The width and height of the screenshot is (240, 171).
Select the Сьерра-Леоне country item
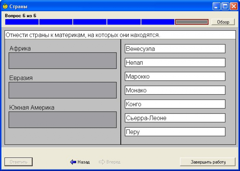click(175, 118)
